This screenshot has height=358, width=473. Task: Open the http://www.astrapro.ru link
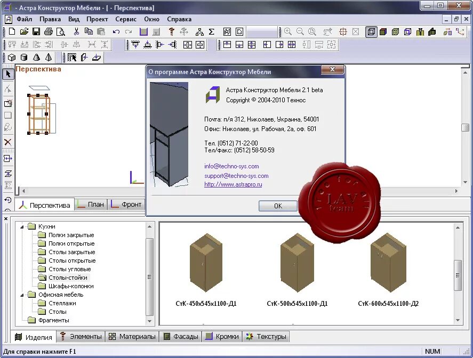point(233,184)
